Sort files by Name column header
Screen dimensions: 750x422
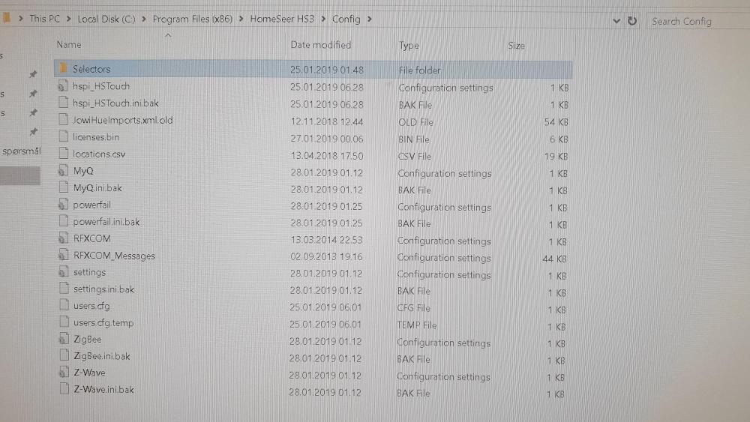point(69,45)
